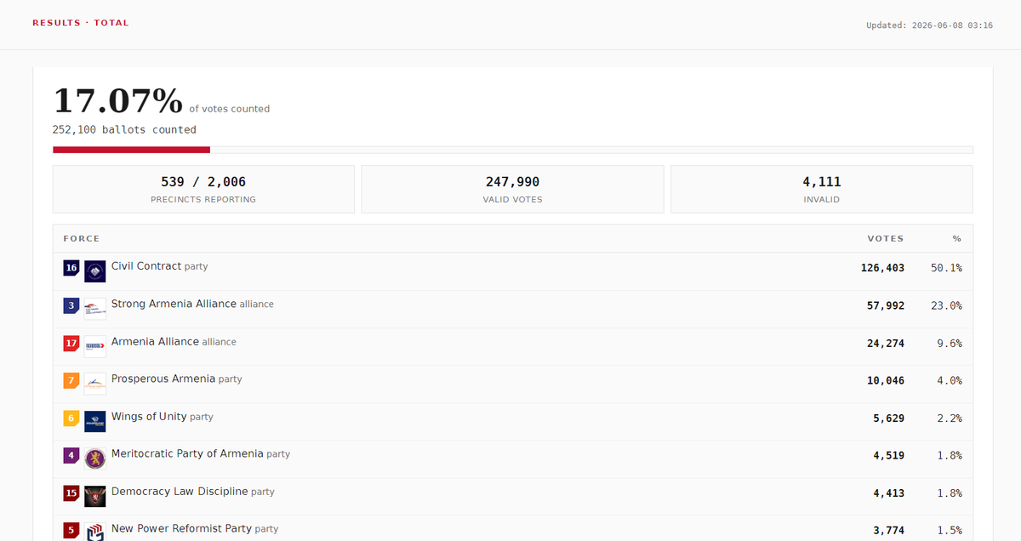Click the Armenia Alliance logo
Viewport: 1021px width, 541px height.
[x=95, y=346]
